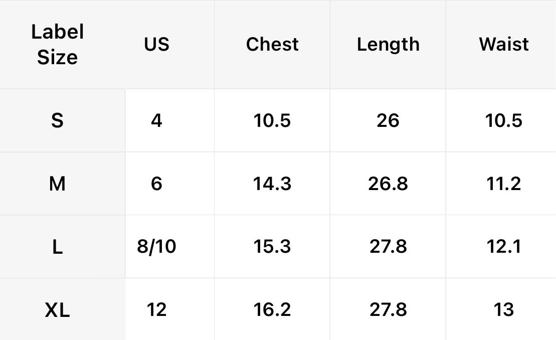Click US size 6 cell
Screen dimensions: 556x340
[156, 184]
